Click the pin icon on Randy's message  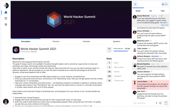click(x=161, y=16)
